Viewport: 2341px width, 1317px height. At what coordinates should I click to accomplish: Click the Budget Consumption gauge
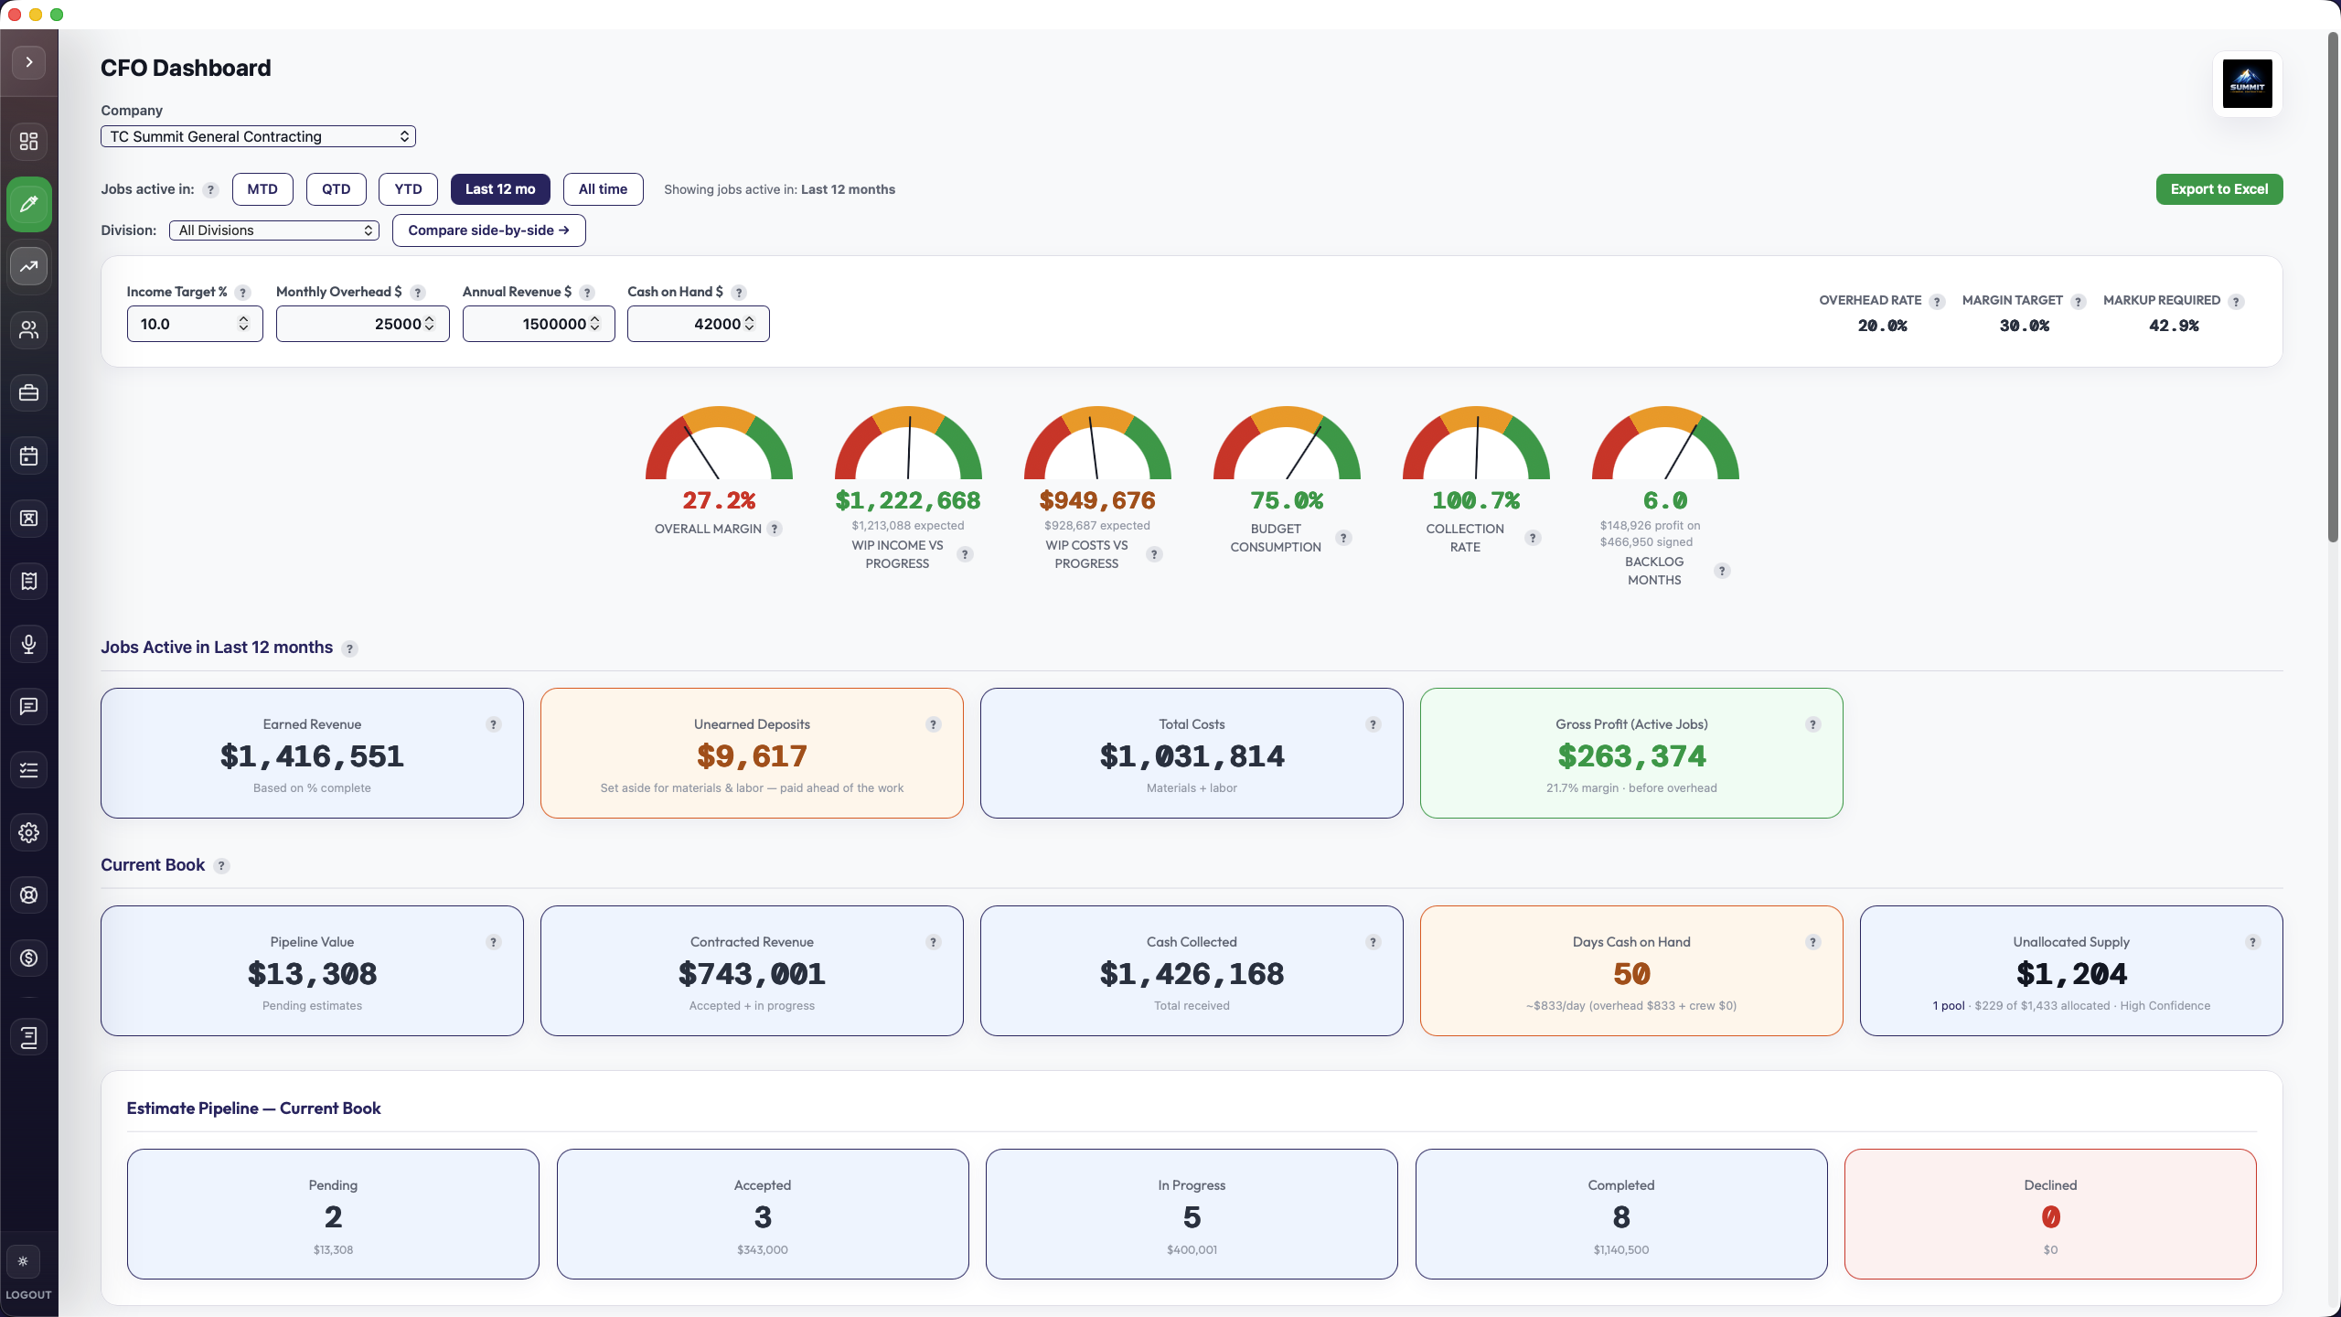[1287, 443]
